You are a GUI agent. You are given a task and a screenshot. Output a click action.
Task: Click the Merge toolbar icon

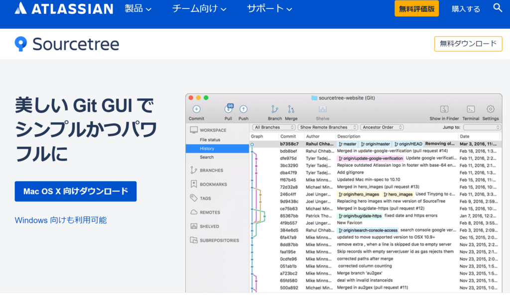[291, 109]
